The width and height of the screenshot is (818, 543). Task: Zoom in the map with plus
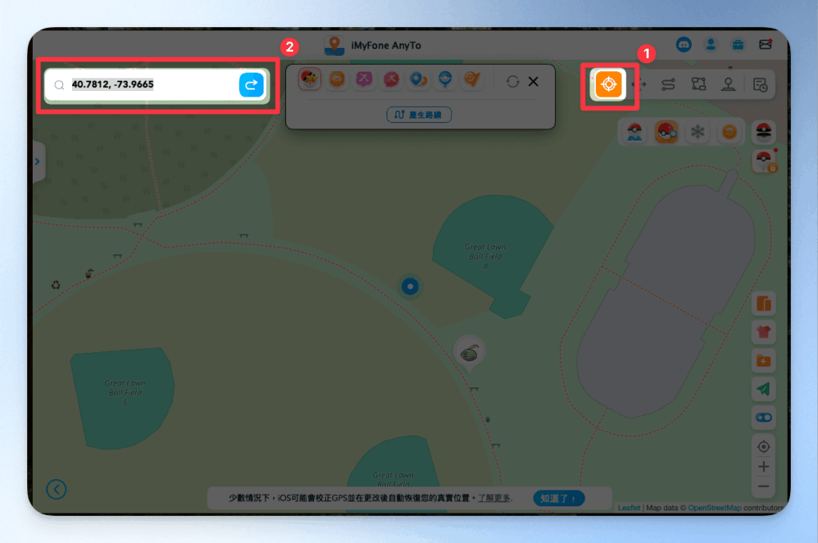pos(764,466)
